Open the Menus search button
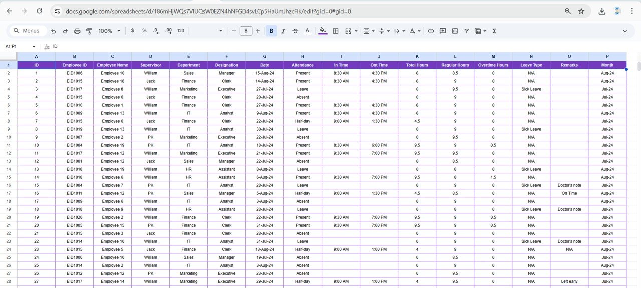Screen dimensions: 641x288 click(x=27, y=30)
